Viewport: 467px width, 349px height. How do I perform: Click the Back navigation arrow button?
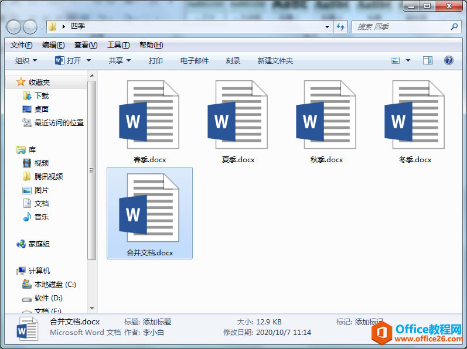click(x=13, y=28)
